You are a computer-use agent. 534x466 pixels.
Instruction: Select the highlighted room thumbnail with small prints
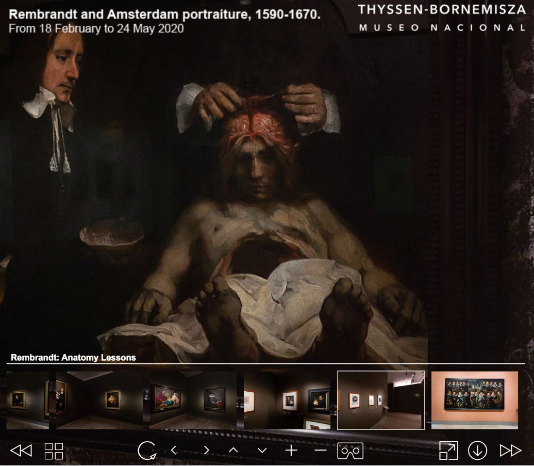381,400
